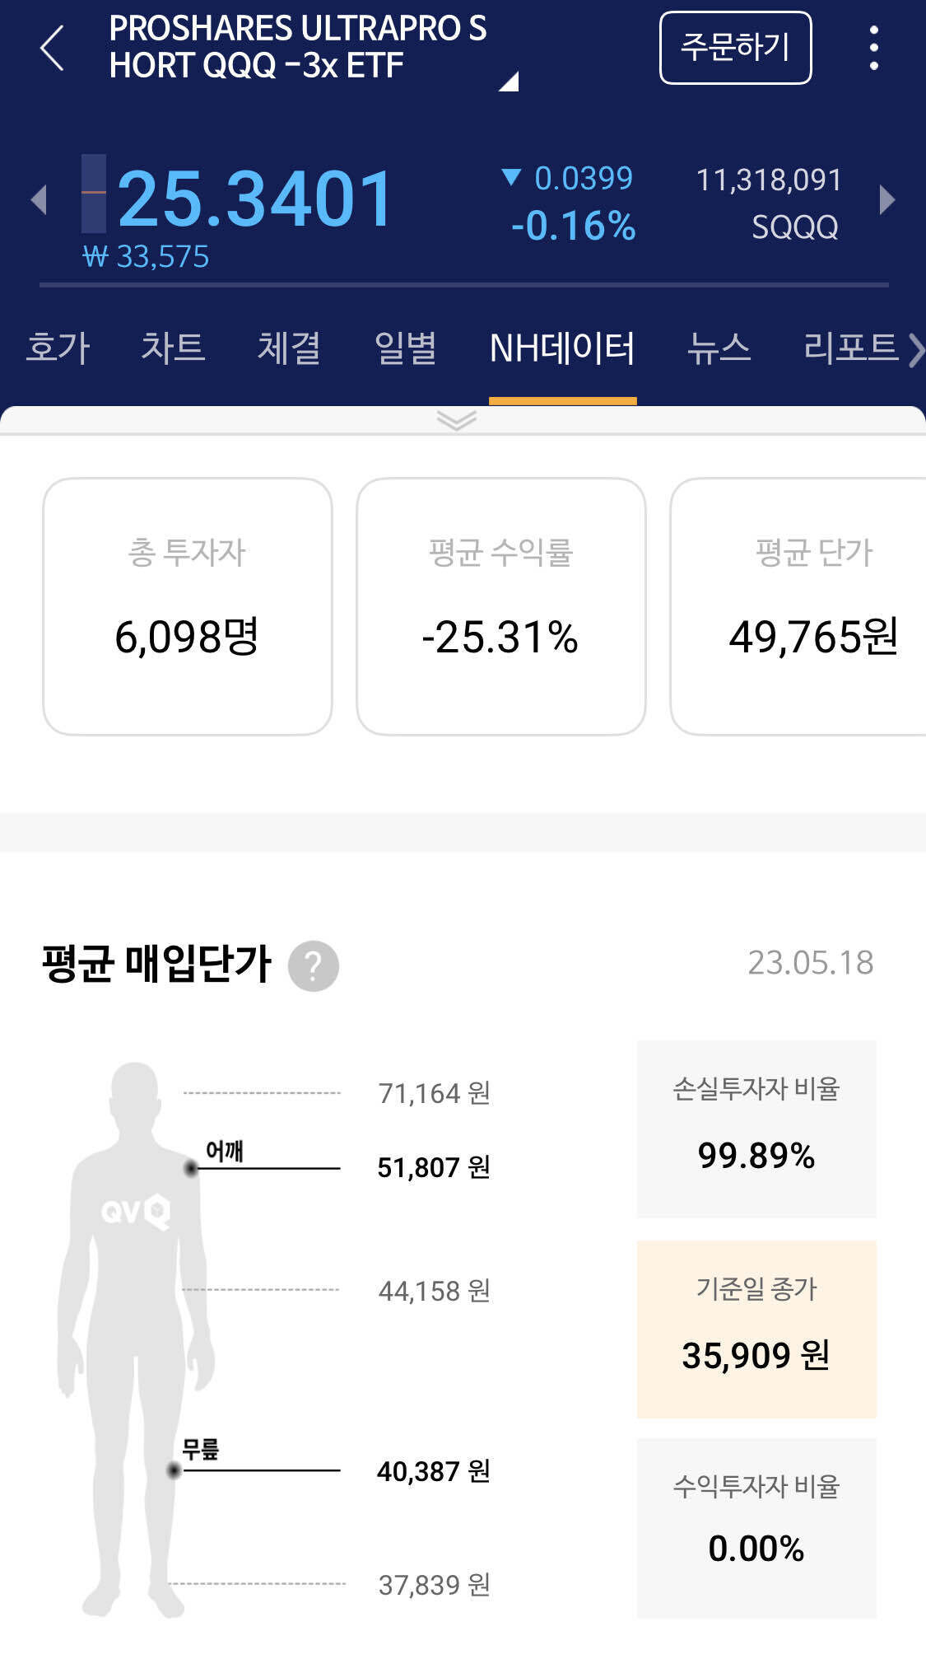The width and height of the screenshot is (926, 1659).
Task: Expand the stock name dropdown triangle
Action: pos(509,81)
